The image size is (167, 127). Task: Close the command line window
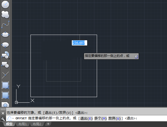3,113
